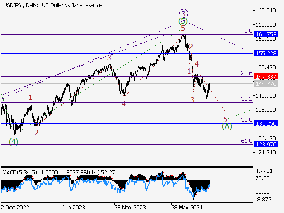Click the red 147.337 price label
Image resolution: width=284 pixels, height=213 pixels.
[266, 76]
